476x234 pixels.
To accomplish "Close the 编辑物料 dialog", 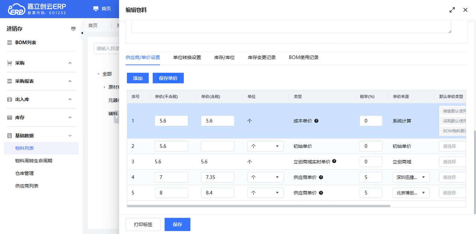I will (x=465, y=10).
